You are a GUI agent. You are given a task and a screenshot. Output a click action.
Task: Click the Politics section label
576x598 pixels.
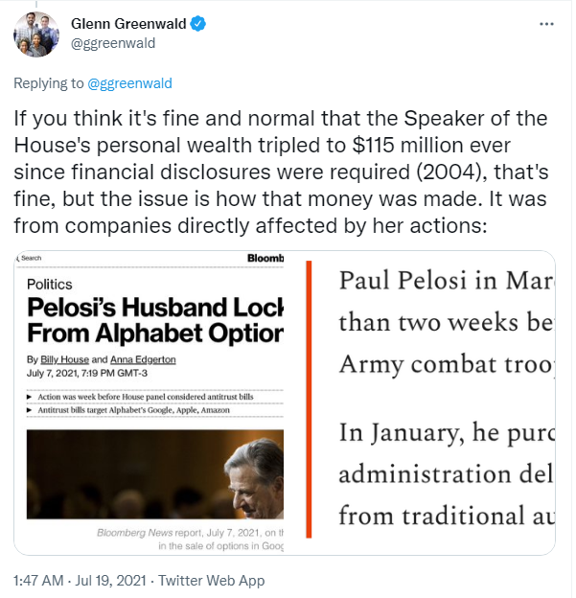click(49, 285)
